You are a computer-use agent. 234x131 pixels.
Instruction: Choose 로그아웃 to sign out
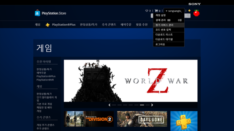click(169, 44)
